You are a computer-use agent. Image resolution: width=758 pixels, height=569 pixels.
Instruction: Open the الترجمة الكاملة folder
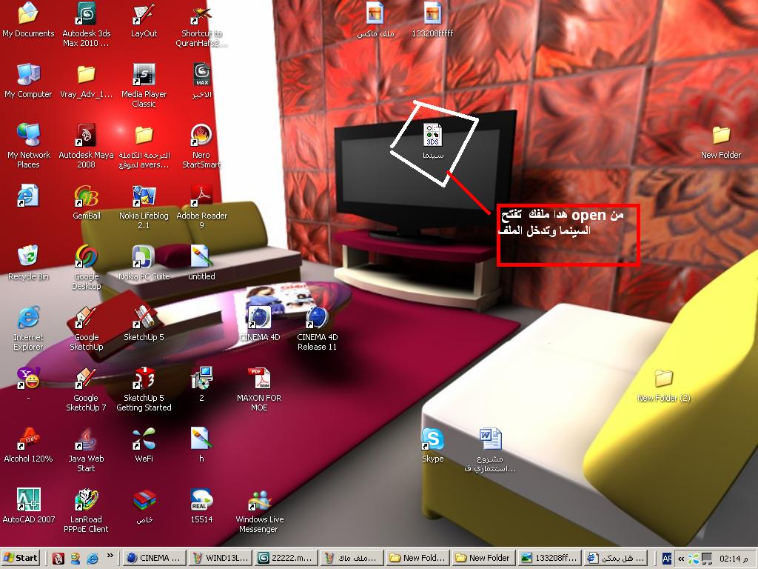[x=144, y=146]
